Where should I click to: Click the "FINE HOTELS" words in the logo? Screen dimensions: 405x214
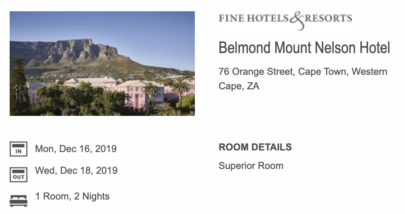click(254, 18)
